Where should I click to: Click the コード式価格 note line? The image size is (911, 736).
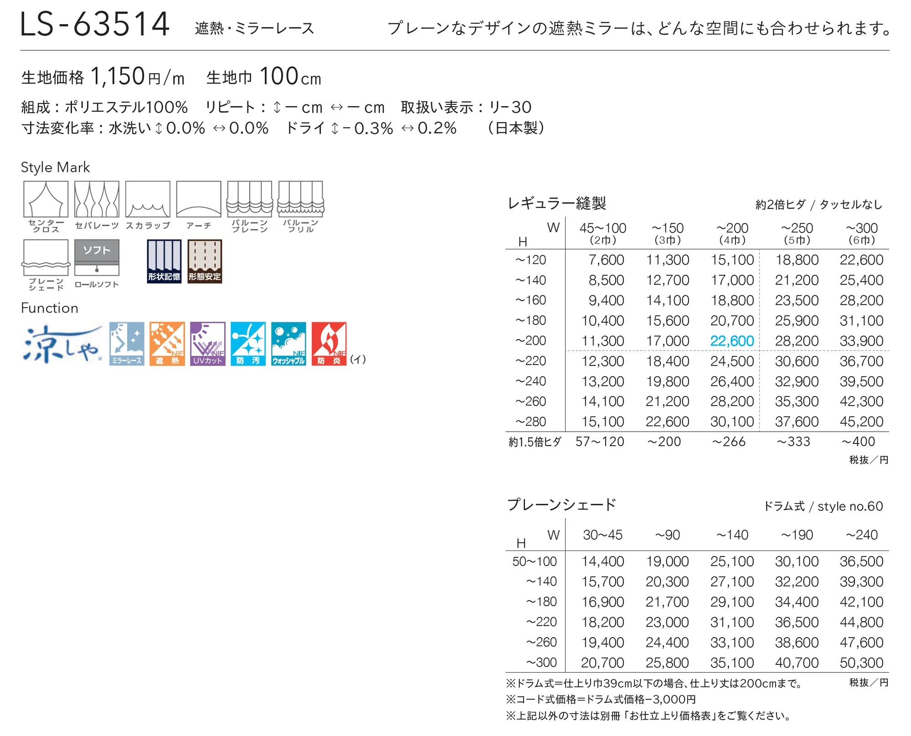(601, 700)
